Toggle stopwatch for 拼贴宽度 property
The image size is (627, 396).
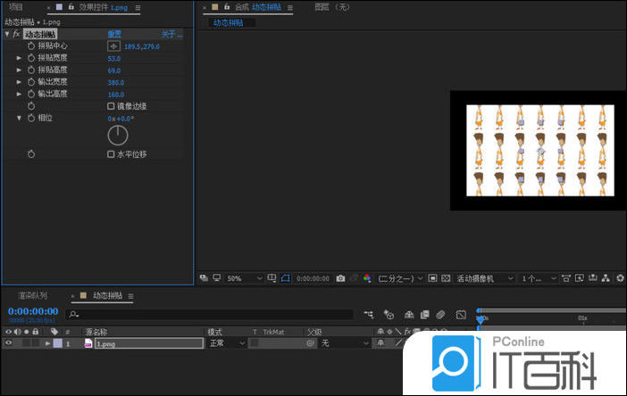(x=31, y=58)
